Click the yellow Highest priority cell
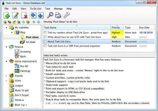The width and height of the screenshot is (158, 111). point(117,33)
